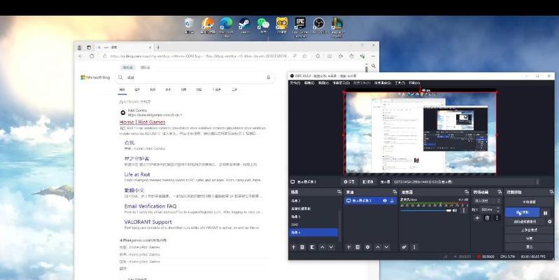Mute the mic/Aux channel with speaker icon
The width and height of the screenshot is (559, 280).
pyautogui.click(x=455, y=211)
